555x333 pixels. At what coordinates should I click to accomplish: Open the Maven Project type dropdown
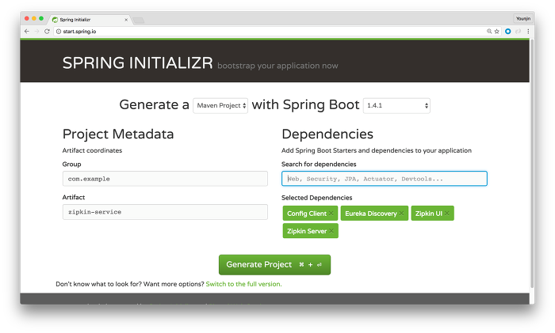tap(220, 105)
